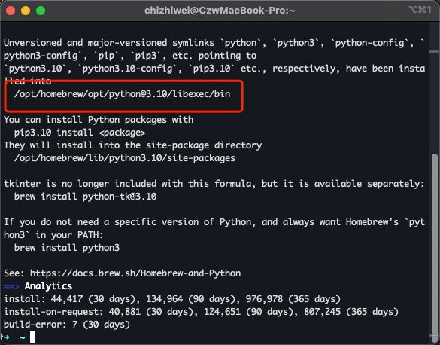Click the 'If you do not need a specific version' line

(214, 222)
